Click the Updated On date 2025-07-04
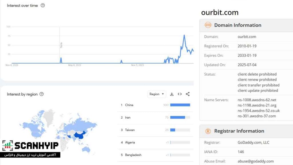 [247, 65]
